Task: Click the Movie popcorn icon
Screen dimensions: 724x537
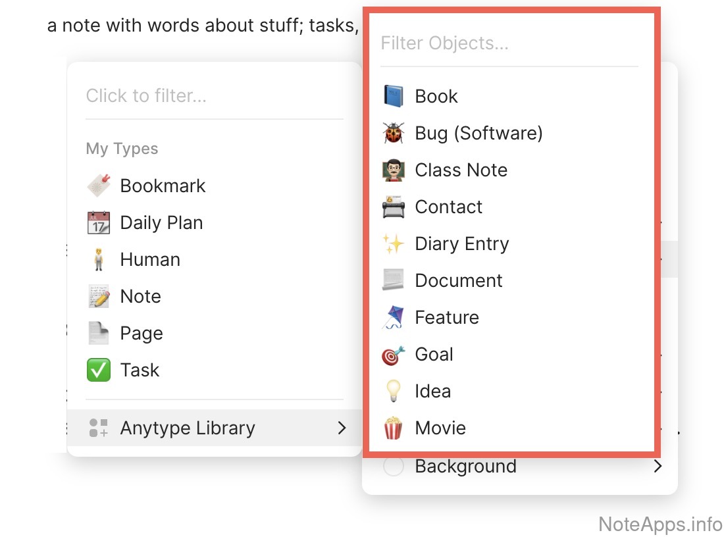Action: point(394,428)
